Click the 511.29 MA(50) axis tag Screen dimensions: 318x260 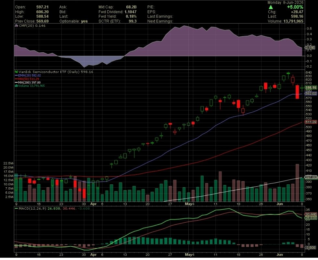click(311, 122)
